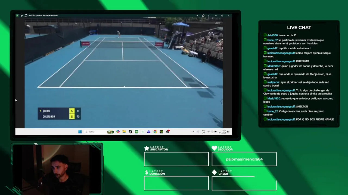The height and width of the screenshot is (195, 348).
Task: Open NVIDIA app from the taskbar
Action: pyautogui.click(x=161, y=132)
